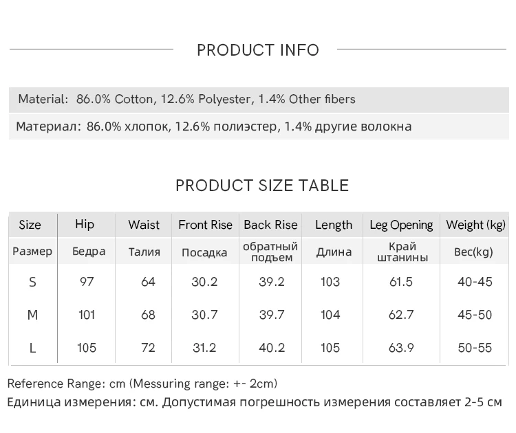Click the Hip column header
Screen dimensions: 516x433
point(85,224)
